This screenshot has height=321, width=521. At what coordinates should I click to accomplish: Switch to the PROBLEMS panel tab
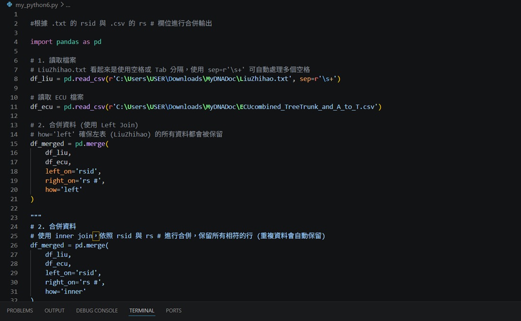pos(20,310)
